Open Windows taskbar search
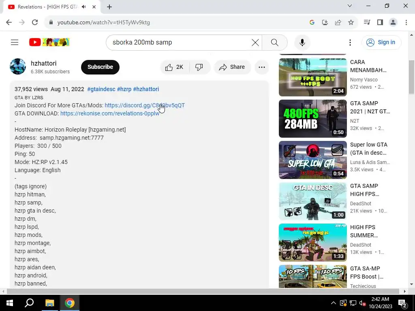The image size is (415, 311). (29, 303)
